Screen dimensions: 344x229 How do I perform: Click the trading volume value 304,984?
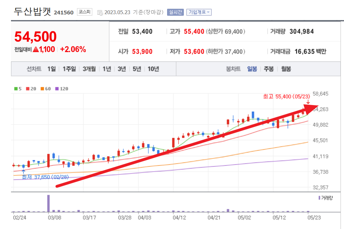tap(302, 32)
